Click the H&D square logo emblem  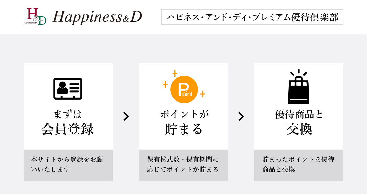[35, 17]
